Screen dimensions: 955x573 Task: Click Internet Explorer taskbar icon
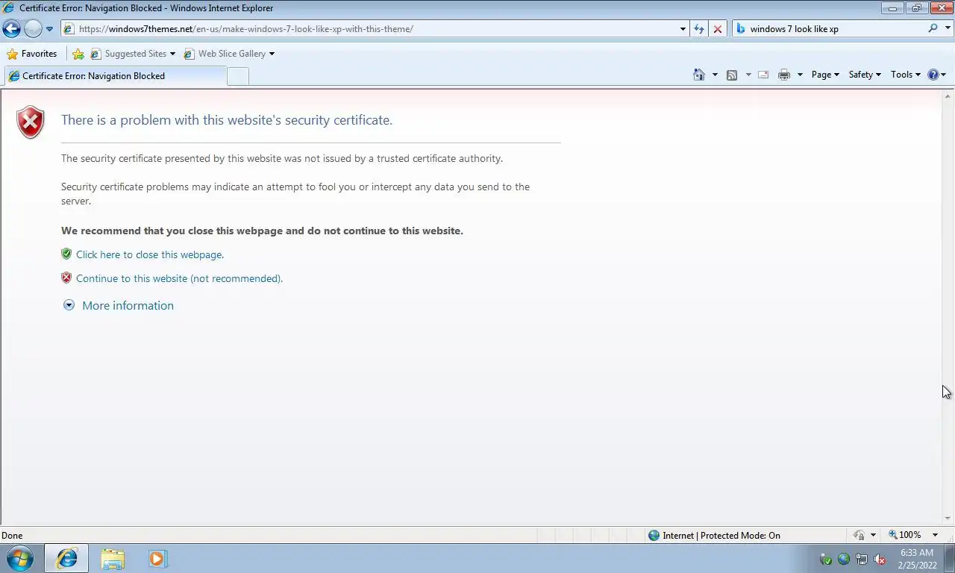(66, 558)
